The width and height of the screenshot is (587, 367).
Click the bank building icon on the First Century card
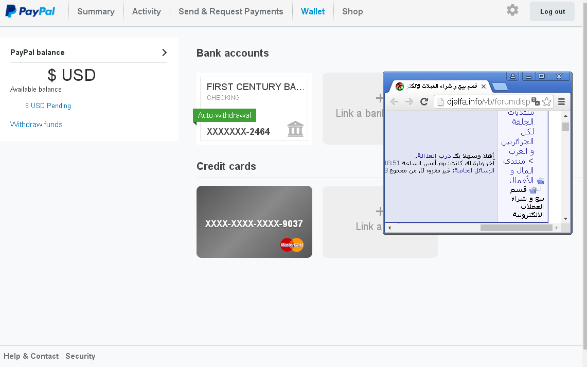point(295,129)
